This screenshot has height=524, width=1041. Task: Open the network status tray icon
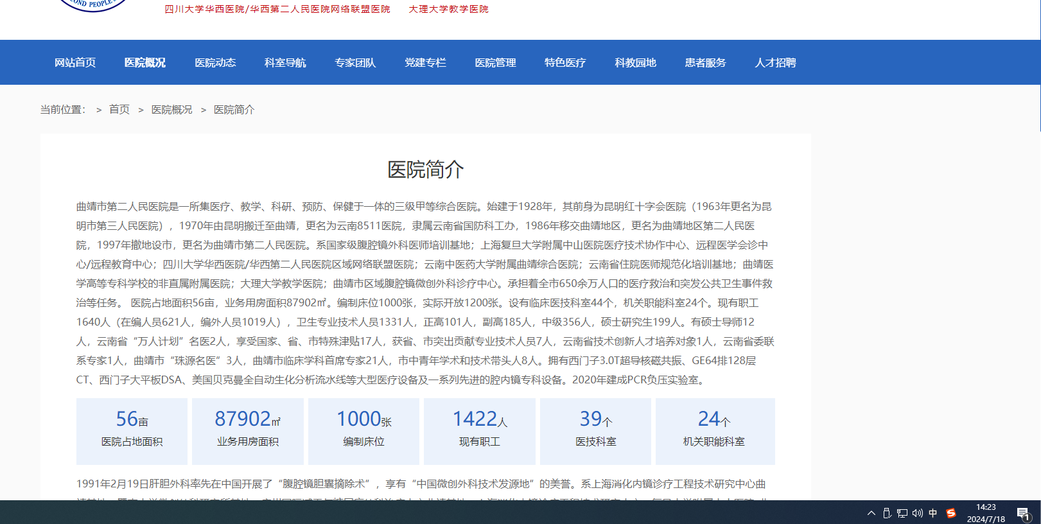click(902, 512)
